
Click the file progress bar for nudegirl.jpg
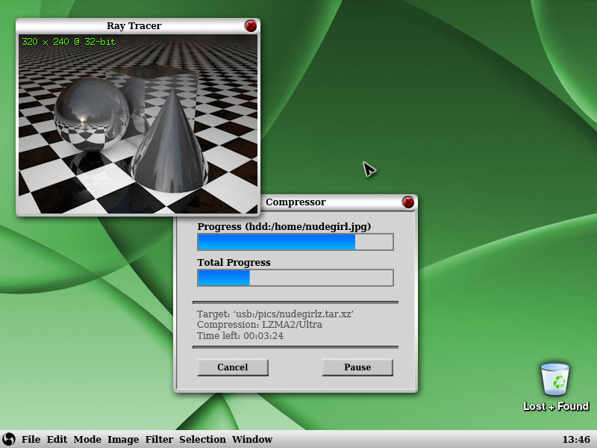pyautogui.click(x=295, y=242)
